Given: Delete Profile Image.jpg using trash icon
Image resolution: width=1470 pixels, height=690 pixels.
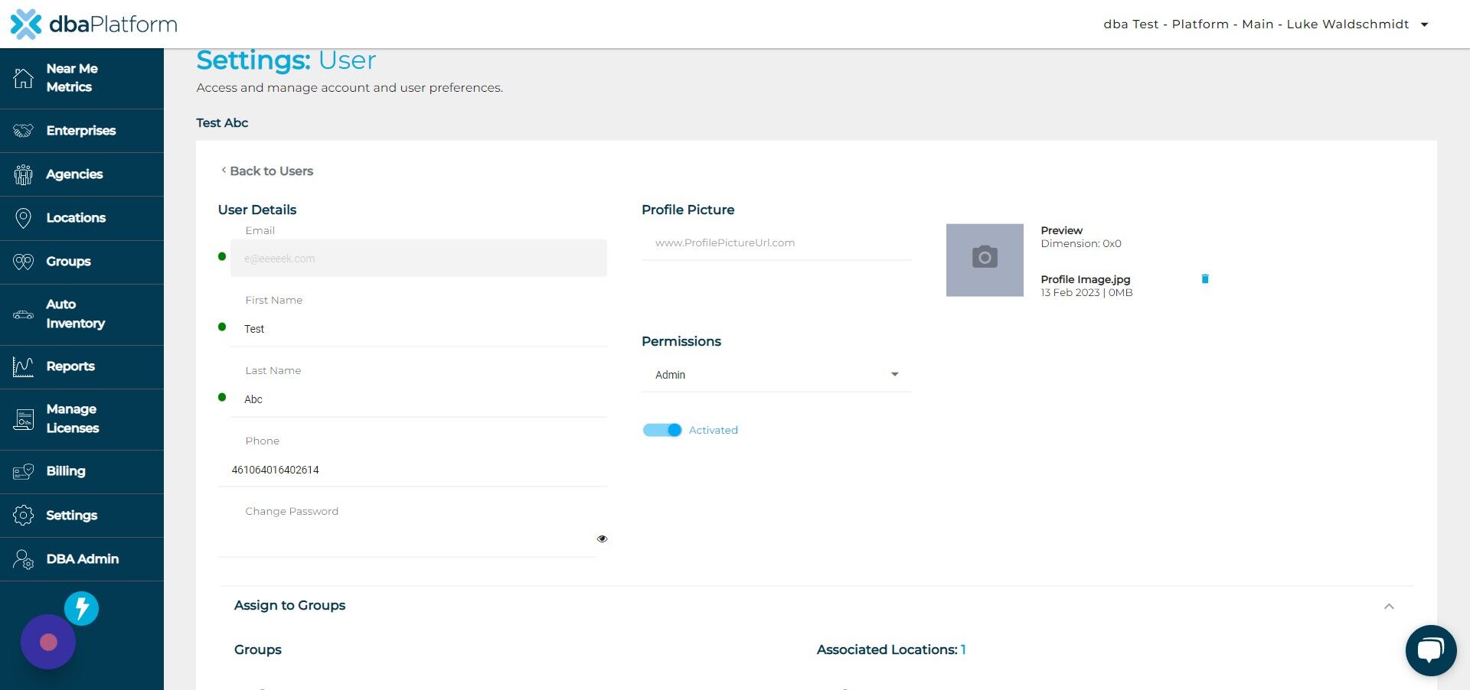Looking at the screenshot, I should click(1205, 279).
